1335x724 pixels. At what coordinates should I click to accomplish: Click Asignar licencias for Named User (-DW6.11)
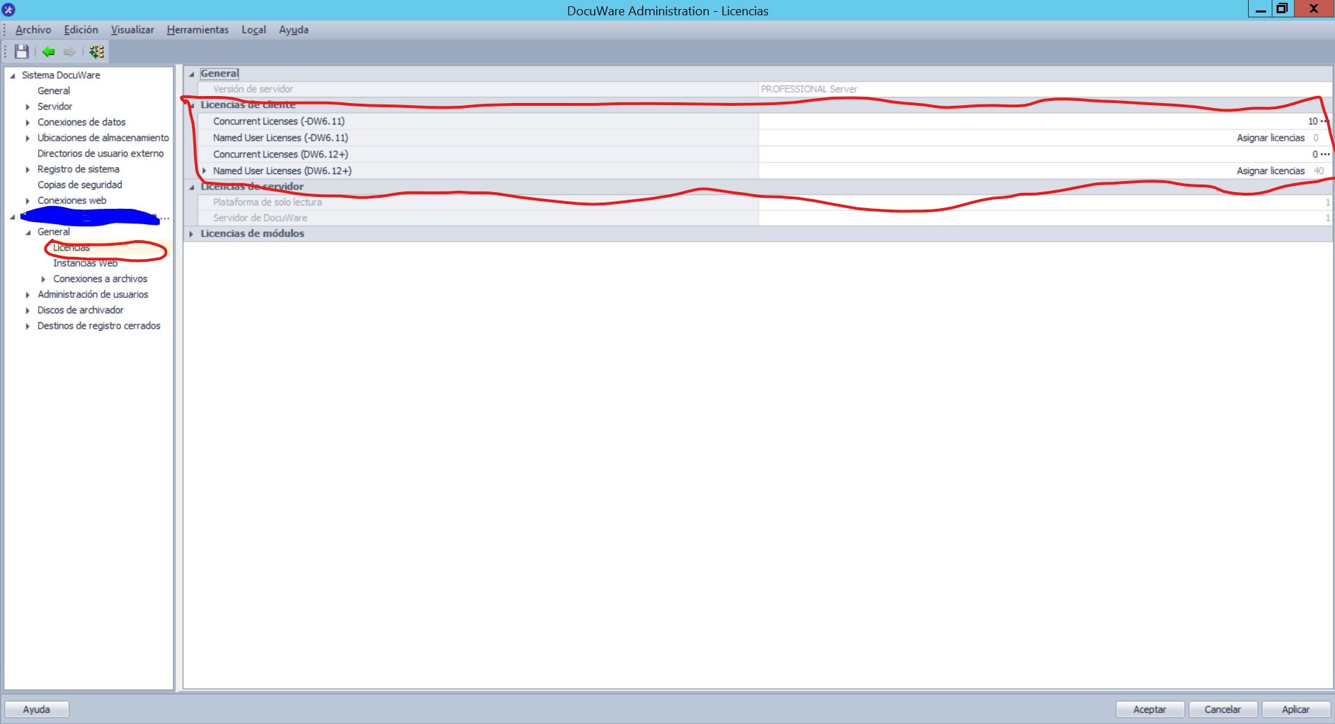tap(1270, 138)
